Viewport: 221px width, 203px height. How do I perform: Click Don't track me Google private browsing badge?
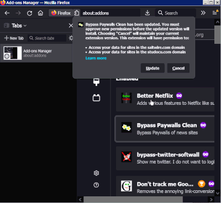click(x=211, y=184)
